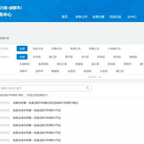The width and height of the screenshot is (144, 144).
Task: Choose 锦江区 location filter
Action: tap(53, 57)
